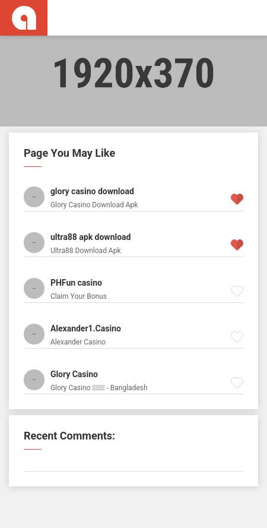
Task: Open ultra88 apk download avatar thumbnail
Action: pyautogui.click(x=34, y=242)
